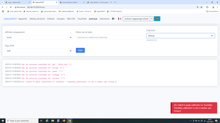This screenshot has width=220, height=123.
Task: Click the French flag language icon
Action: click(120, 19)
